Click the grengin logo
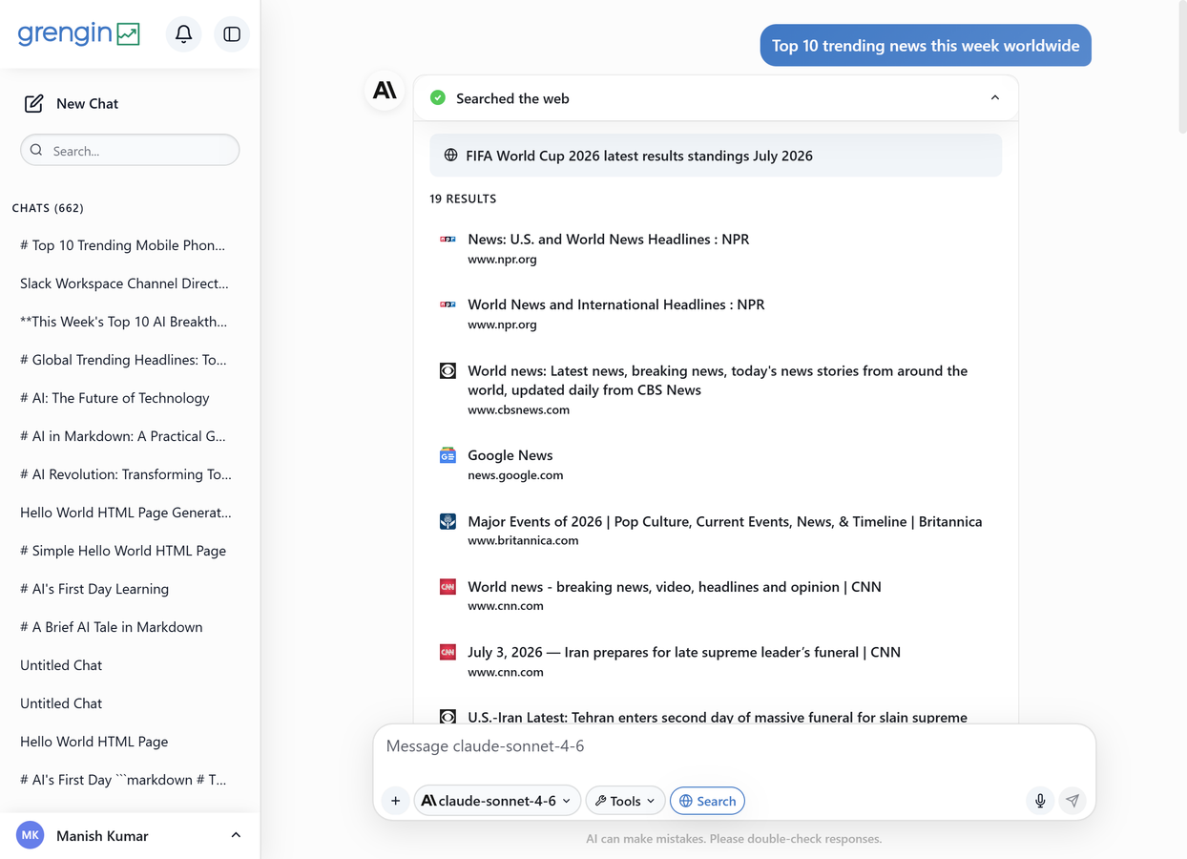Viewport: 1187px width, 859px height. 79,33
